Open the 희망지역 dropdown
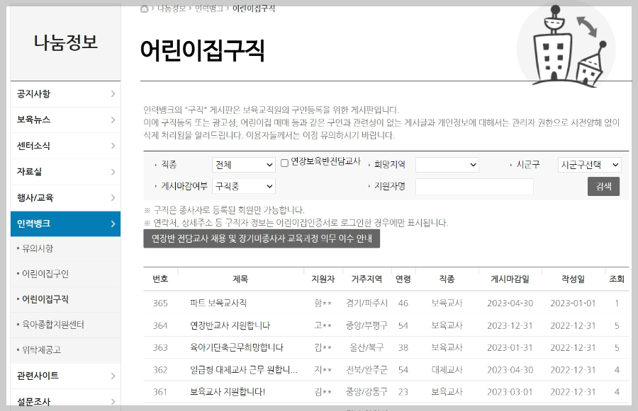The width and height of the screenshot is (638, 411). tap(447, 164)
